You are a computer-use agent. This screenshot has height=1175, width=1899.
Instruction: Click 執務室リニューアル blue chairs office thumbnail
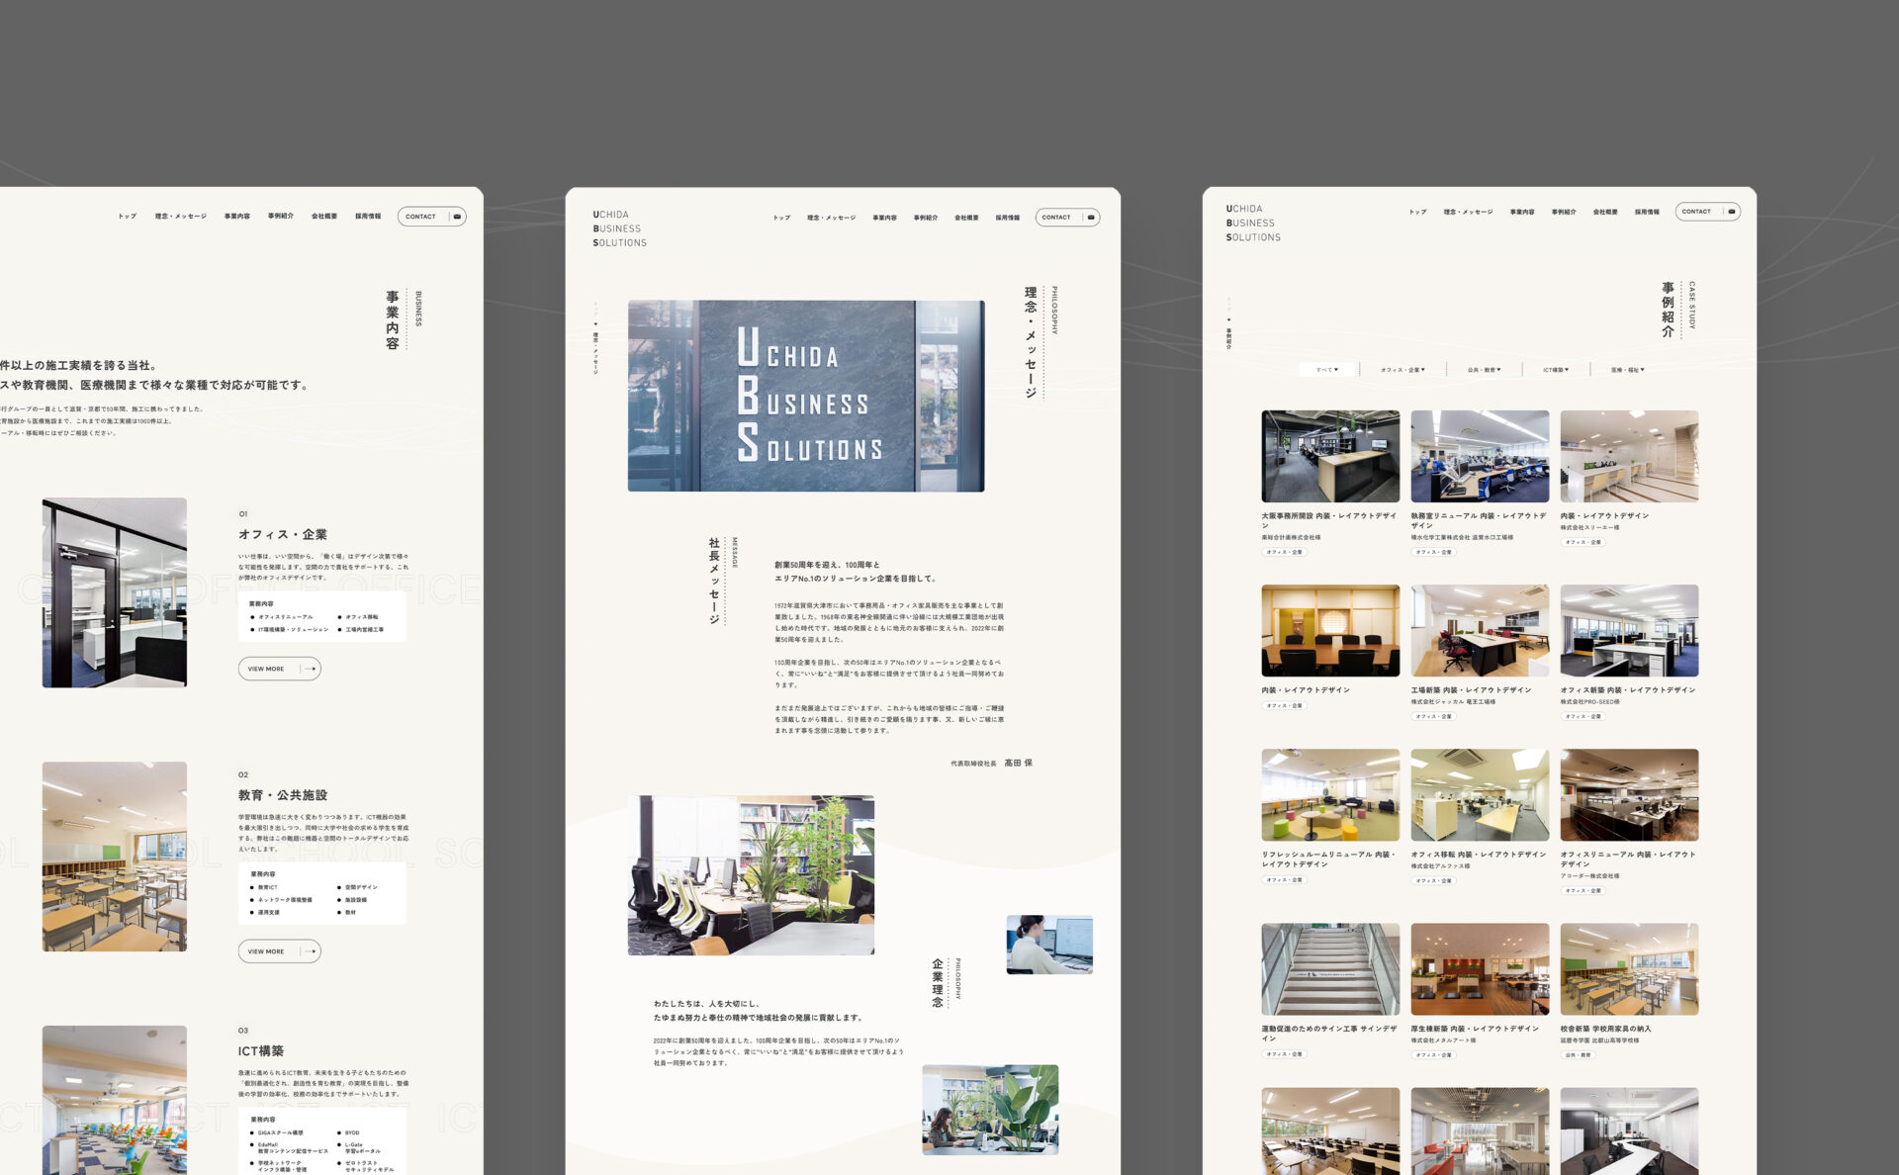click(x=1480, y=456)
